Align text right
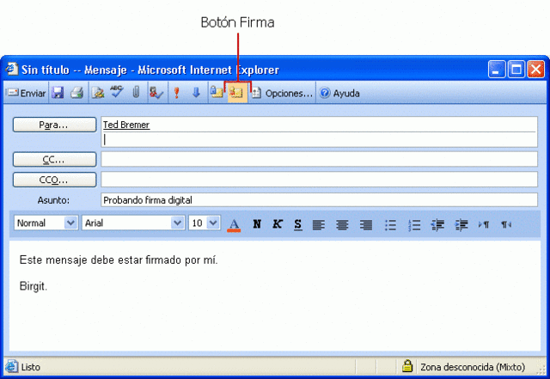This screenshot has width=550, height=379. (x=366, y=224)
